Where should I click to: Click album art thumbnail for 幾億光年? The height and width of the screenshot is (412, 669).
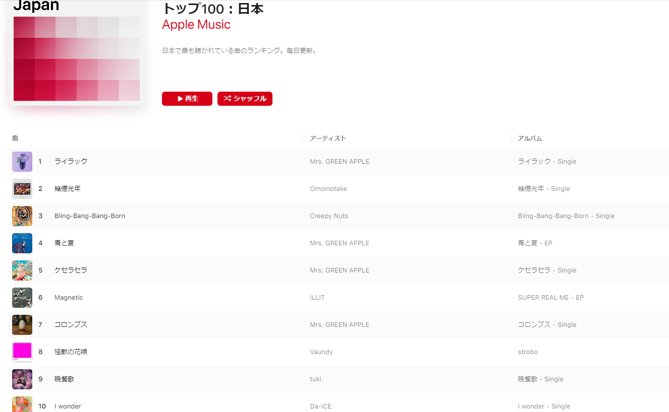pyautogui.click(x=22, y=189)
